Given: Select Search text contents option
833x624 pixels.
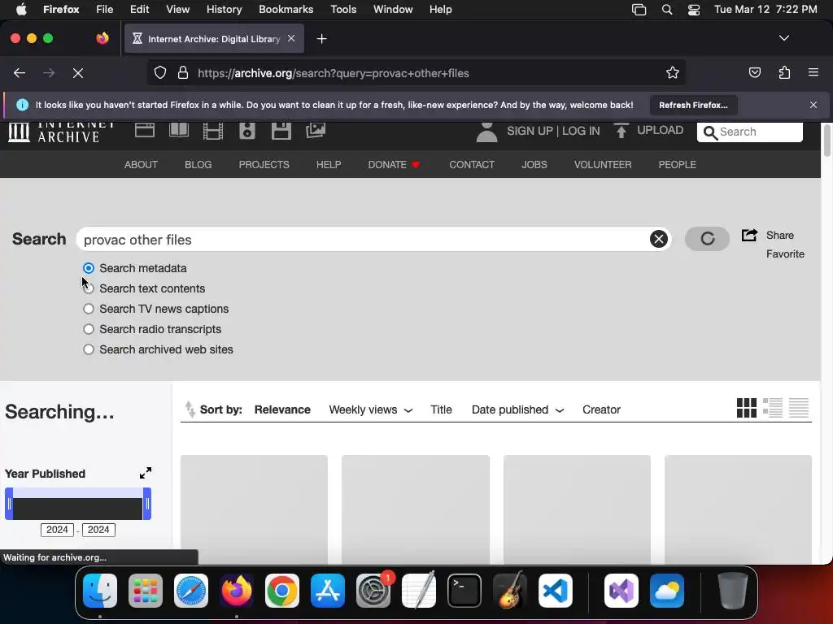Looking at the screenshot, I should tap(89, 288).
